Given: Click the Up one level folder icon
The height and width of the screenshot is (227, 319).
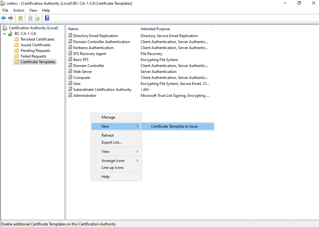Looking at the screenshot, I should [20, 18].
